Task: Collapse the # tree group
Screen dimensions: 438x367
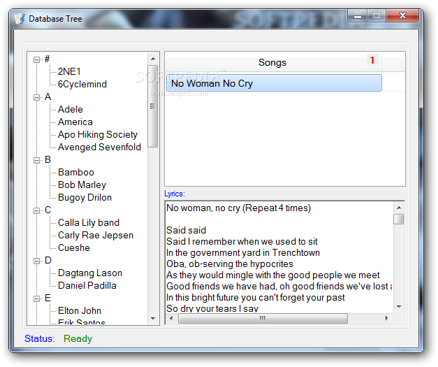Action: 36,59
